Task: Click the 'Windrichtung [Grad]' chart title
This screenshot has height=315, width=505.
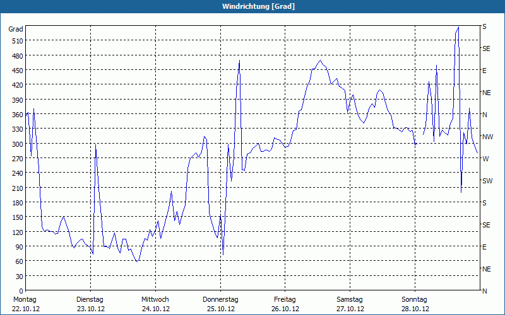Action: click(x=258, y=6)
